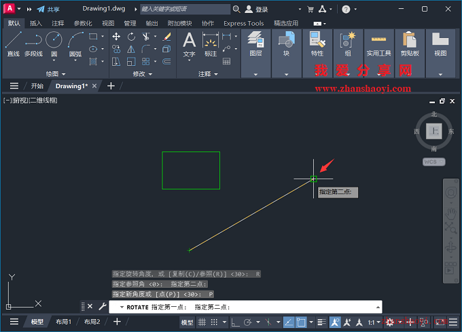Activate the Explode tool

(166, 49)
